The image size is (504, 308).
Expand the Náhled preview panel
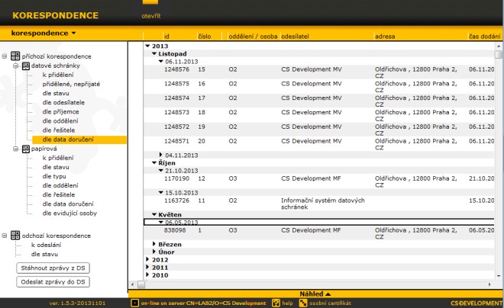point(315,293)
